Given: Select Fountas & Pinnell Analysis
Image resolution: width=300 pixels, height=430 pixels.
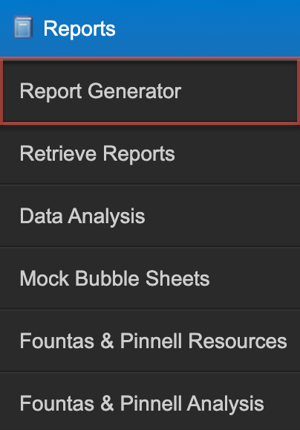Looking at the screenshot, I should pos(150,402).
